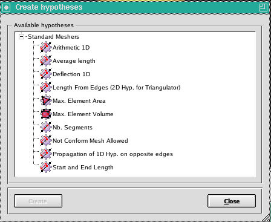This screenshot has height=222, width=271.
Task: Select Length From Edges (2D Hyp. for Triangulator)
Action: [x=117, y=88]
